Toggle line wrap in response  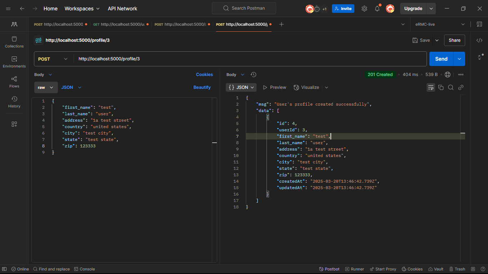click(x=431, y=87)
